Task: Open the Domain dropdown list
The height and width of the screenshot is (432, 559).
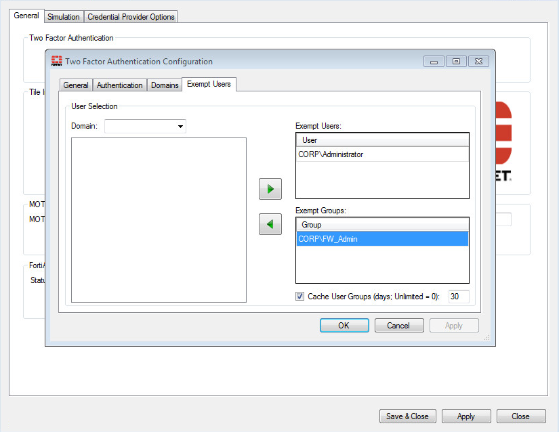Action: click(180, 126)
